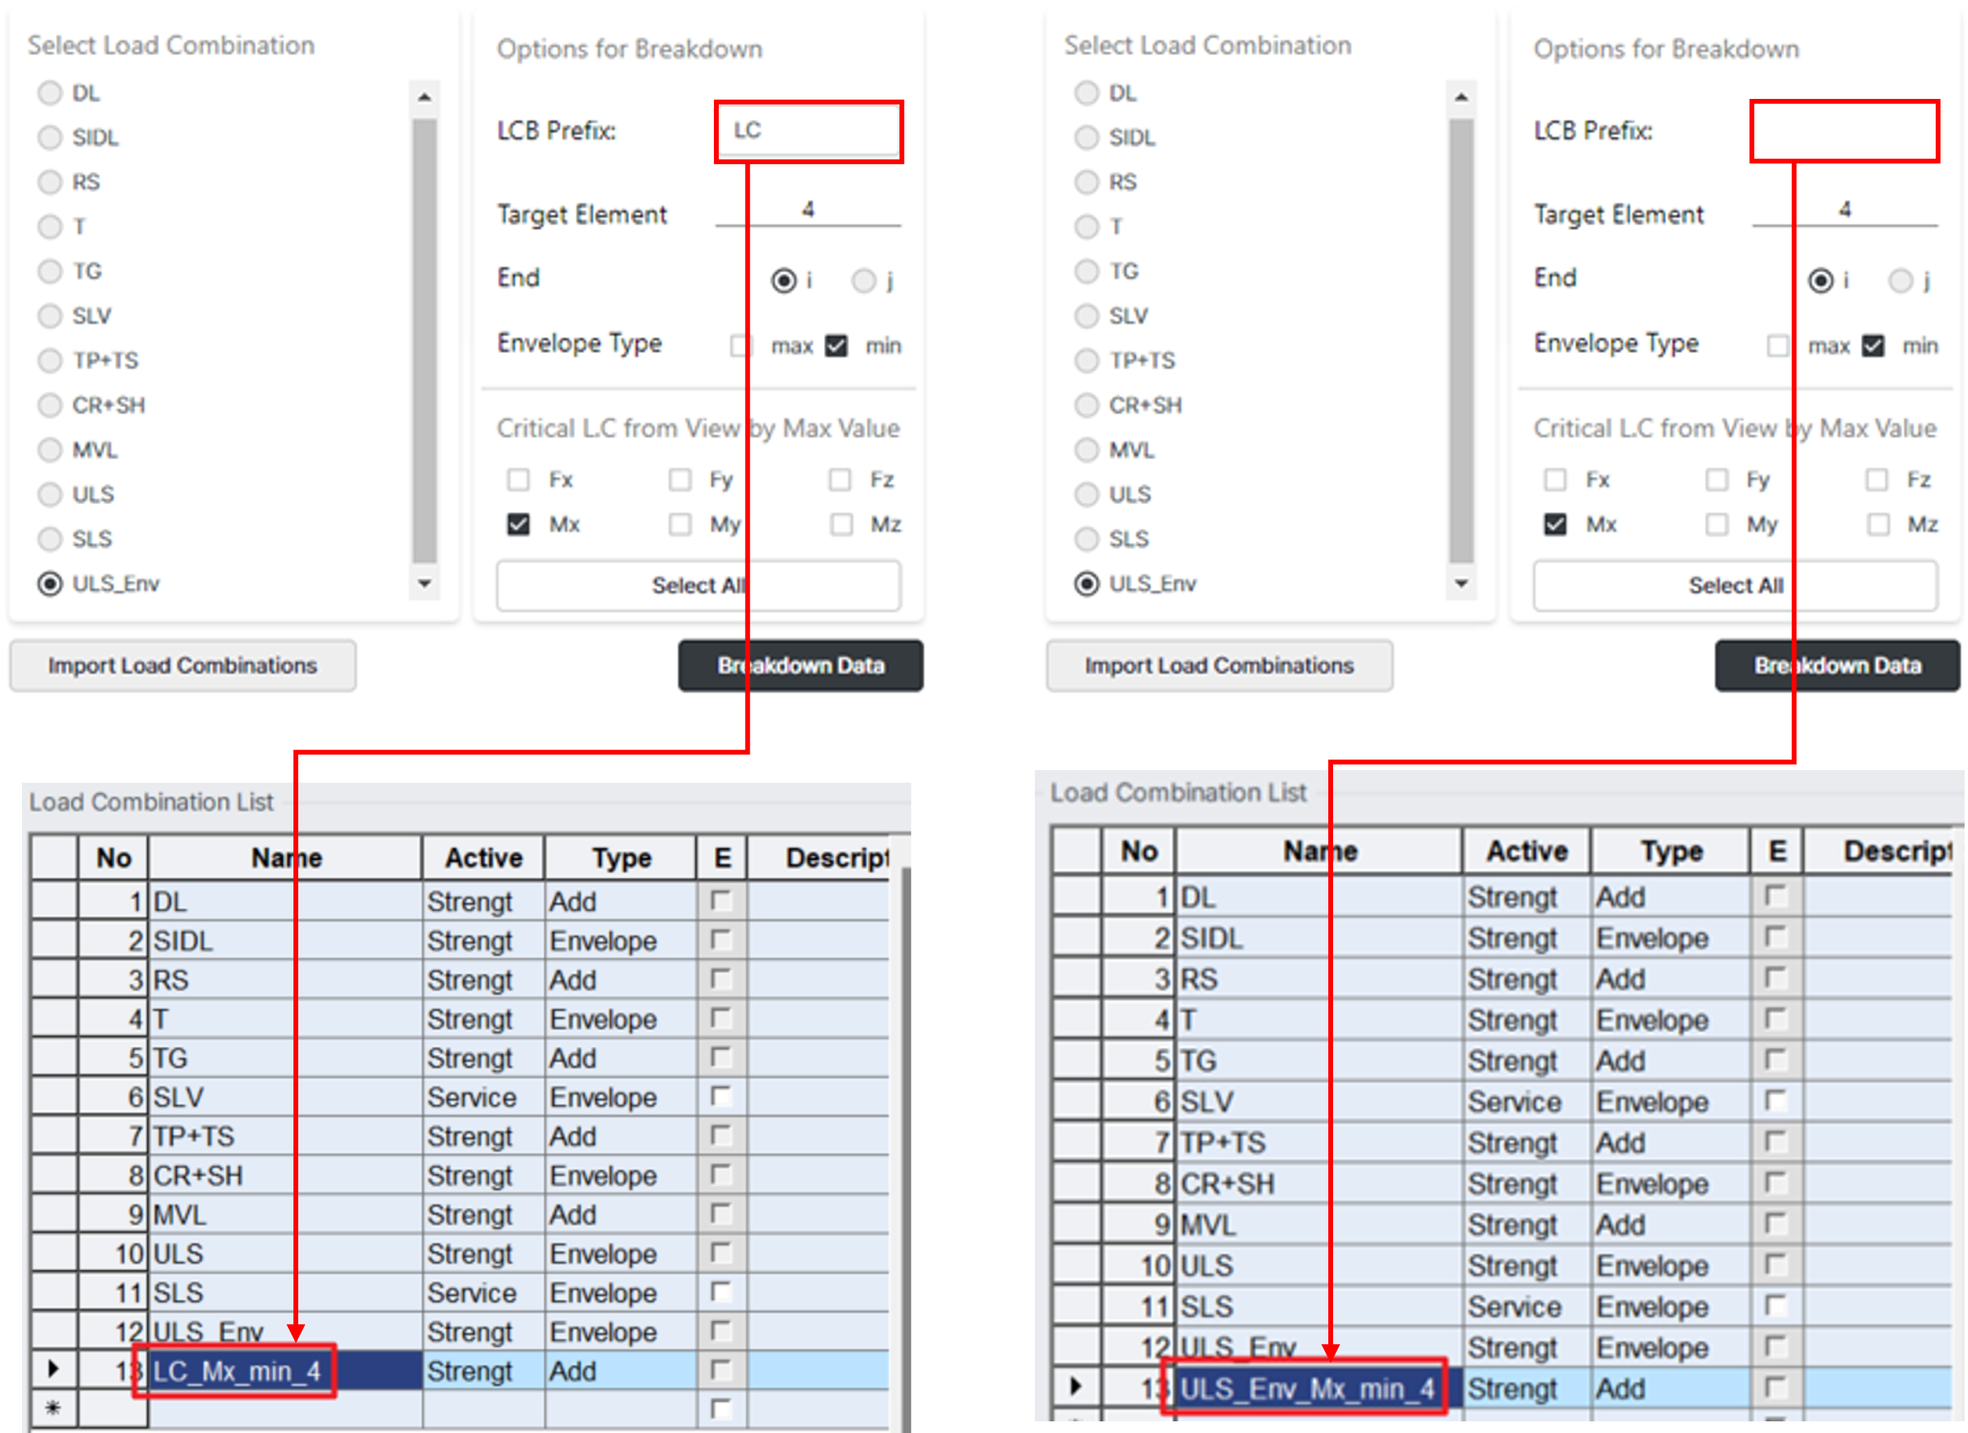
Task: Toggle min envelope type in left panel
Action: click(836, 346)
